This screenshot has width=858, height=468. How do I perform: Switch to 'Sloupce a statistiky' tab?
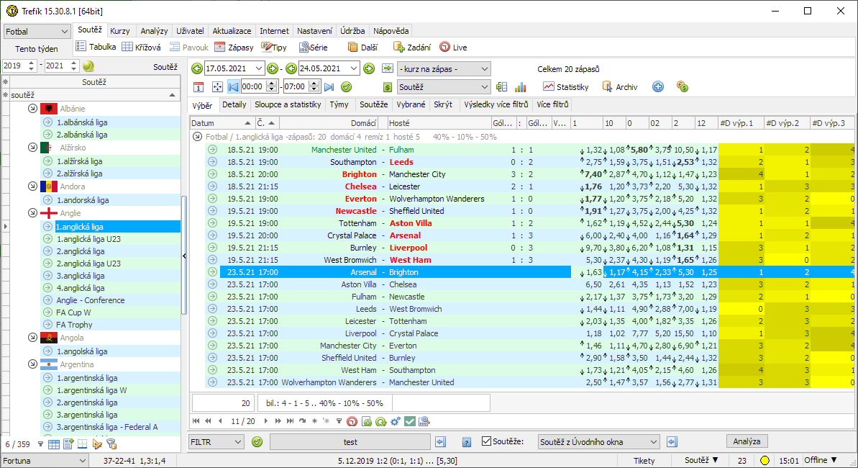click(288, 104)
